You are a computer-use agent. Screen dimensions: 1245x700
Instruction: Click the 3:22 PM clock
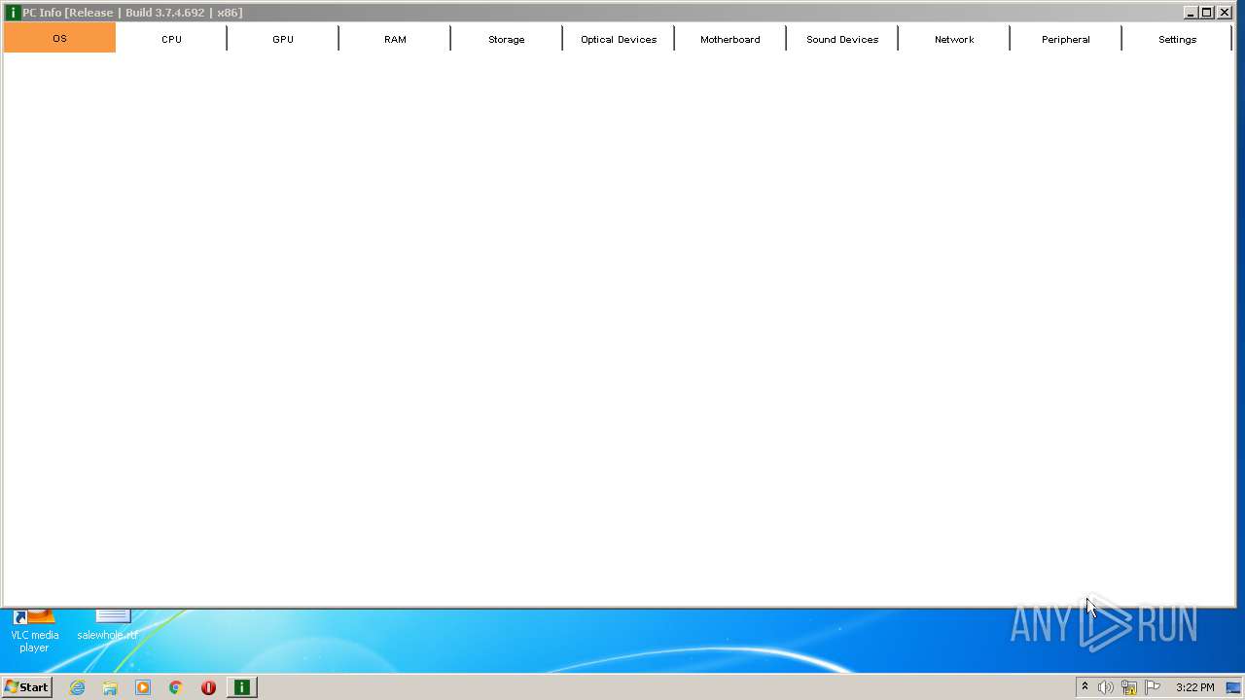click(x=1194, y=687)
